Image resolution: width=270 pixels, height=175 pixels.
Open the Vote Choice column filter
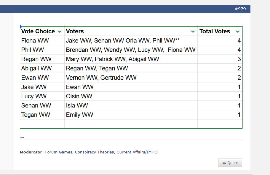(x=60, y=32)
